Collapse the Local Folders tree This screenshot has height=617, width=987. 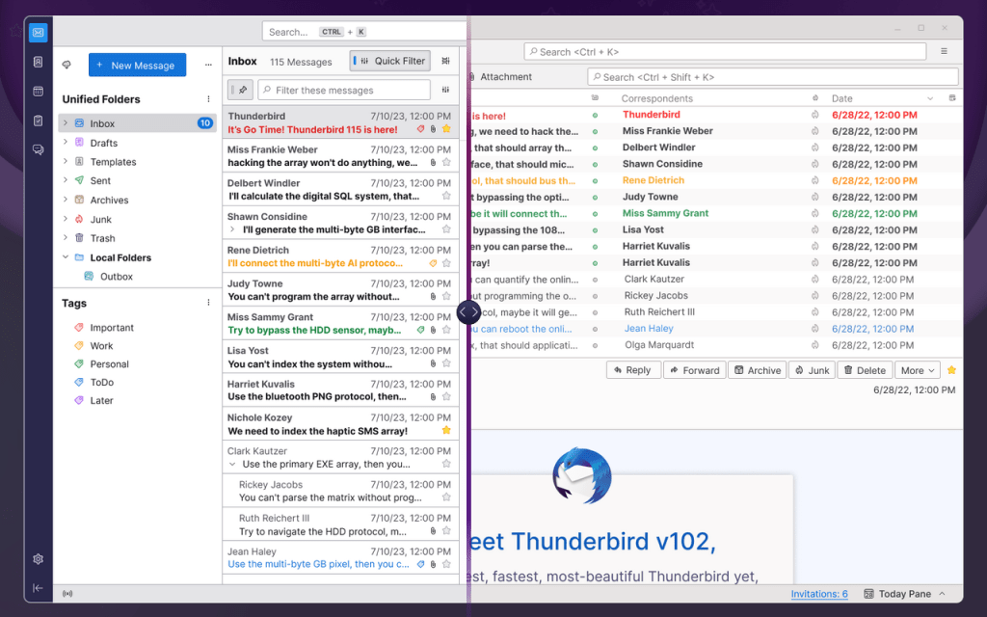pos(66,257)
